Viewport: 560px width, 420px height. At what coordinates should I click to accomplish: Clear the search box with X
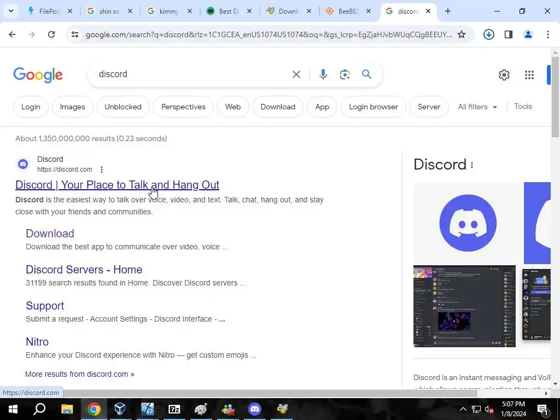coord(296,74)
